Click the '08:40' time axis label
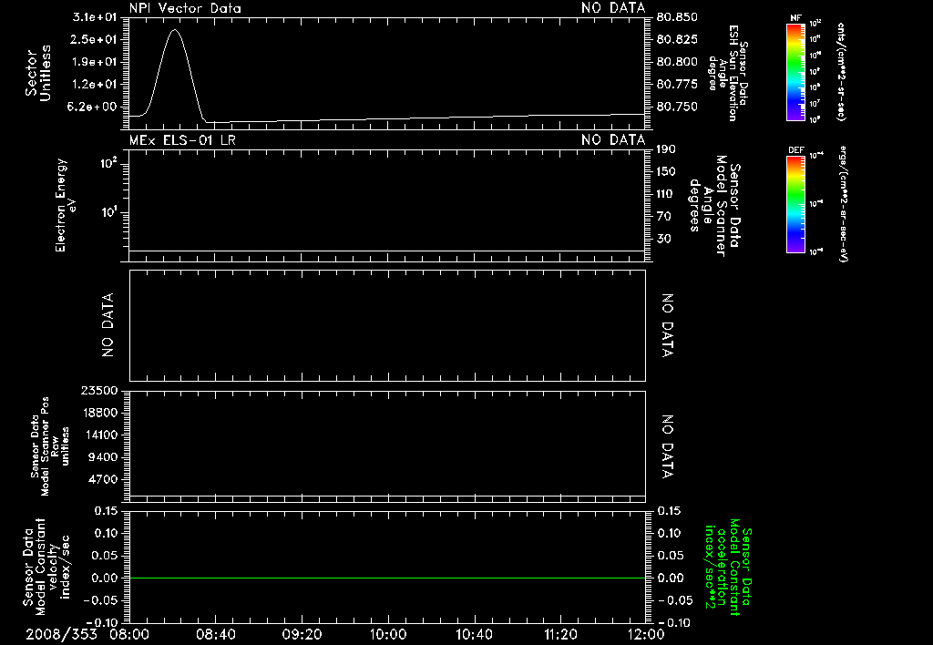The height and width of the screenshot is (645, 933). [215, 634]
